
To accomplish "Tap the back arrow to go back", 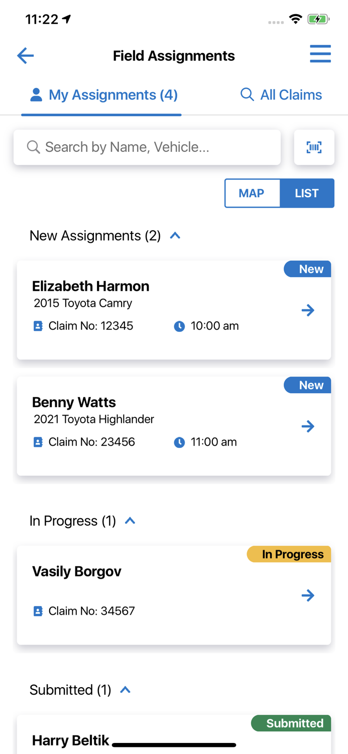I will tap(25, 56).
